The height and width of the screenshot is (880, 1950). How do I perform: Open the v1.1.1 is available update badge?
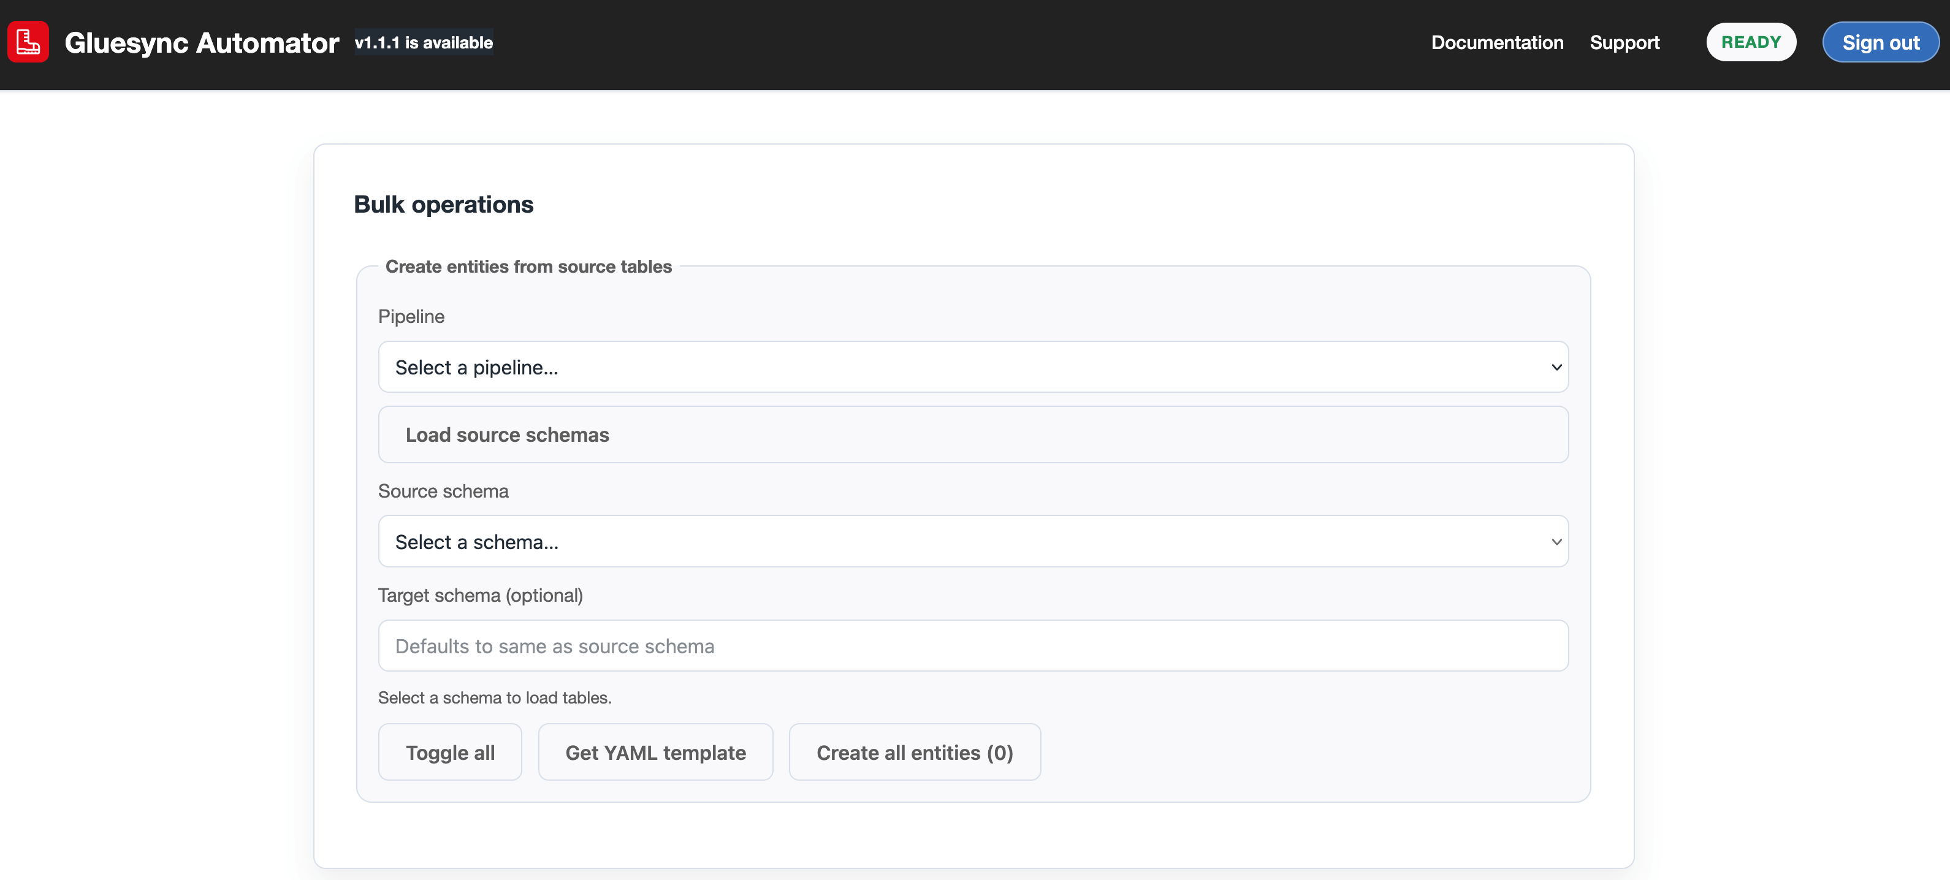424,42
